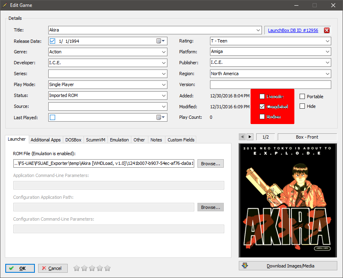Close the Edit Game window
343x278 pixels.
click(333, 5)
